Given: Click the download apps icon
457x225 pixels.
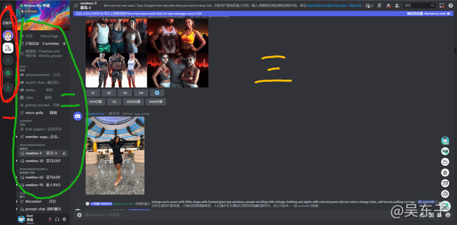Looking at the screenshot, I should 8,88.
